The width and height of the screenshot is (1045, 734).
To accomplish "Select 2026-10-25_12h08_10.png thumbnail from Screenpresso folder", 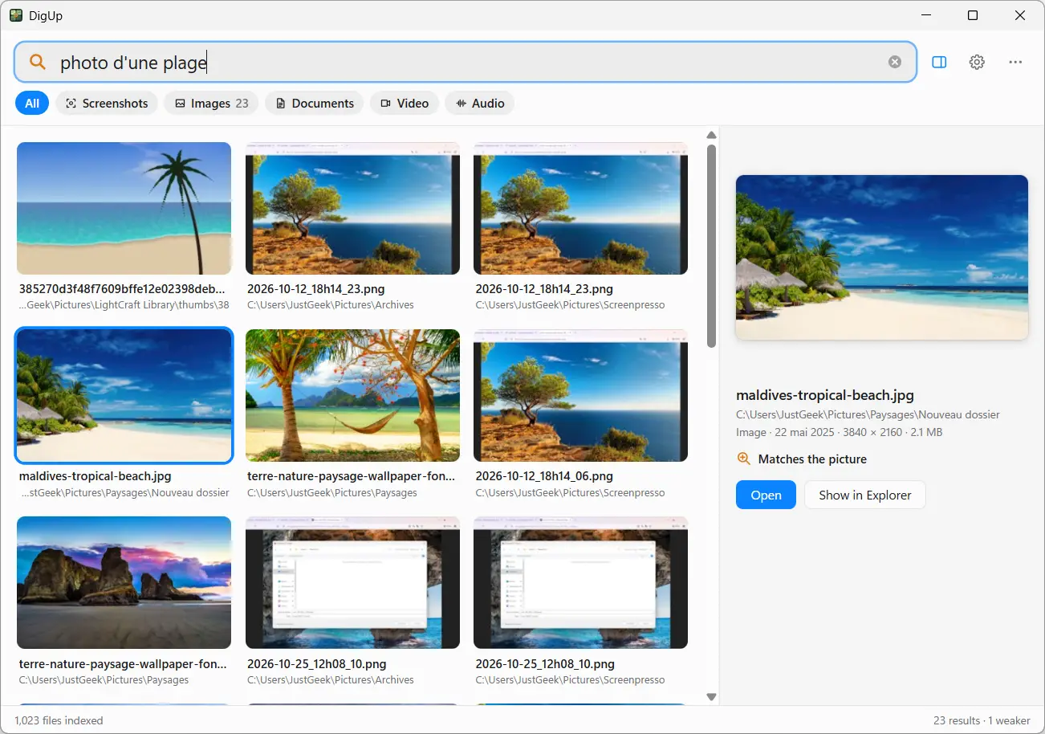I will (x=580, y=582).
